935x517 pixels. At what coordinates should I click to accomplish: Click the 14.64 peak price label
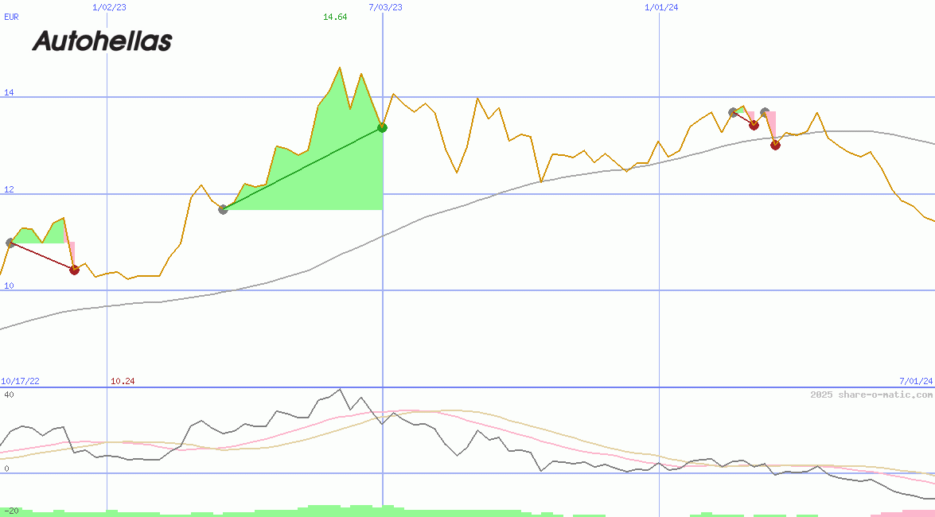point(335,17)
